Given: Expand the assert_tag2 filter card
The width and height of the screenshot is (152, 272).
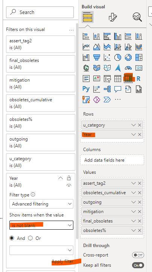Looking at the screenshot, I should (x=41, y=44).
